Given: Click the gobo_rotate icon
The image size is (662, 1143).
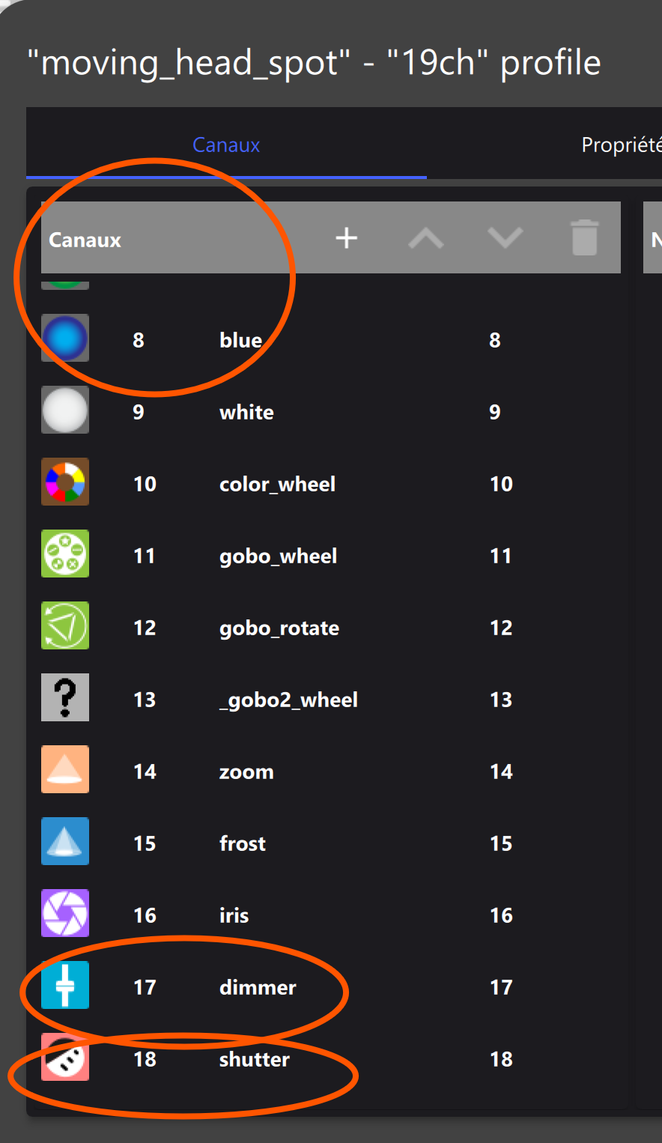Looking at the screenshot, I should (65, 625).
